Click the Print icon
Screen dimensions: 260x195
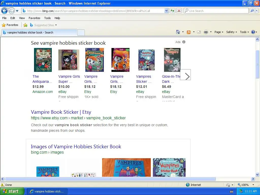point(206,32)
